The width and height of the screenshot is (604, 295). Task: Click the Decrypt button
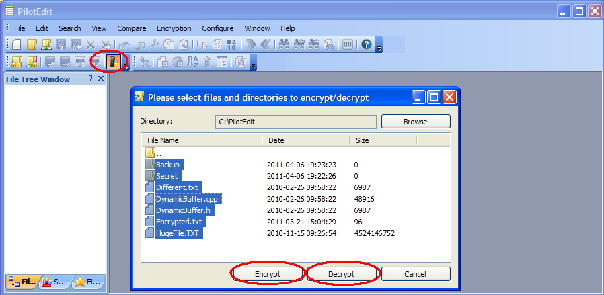click(341, 274)
